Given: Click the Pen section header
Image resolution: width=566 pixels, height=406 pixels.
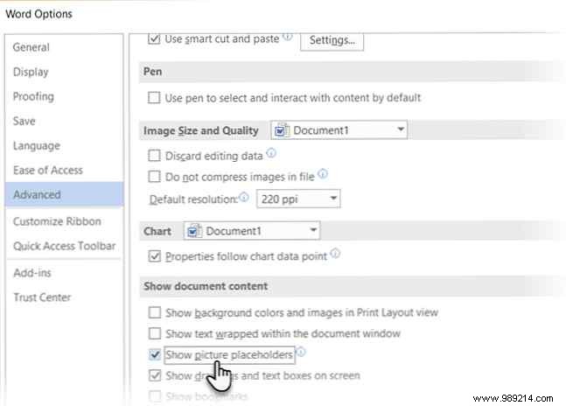Looking at the screenshot, I should pos(152,72).
